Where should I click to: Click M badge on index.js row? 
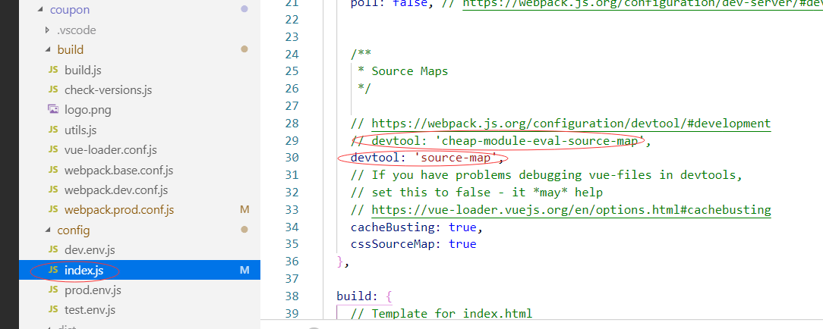click(244, 271)
